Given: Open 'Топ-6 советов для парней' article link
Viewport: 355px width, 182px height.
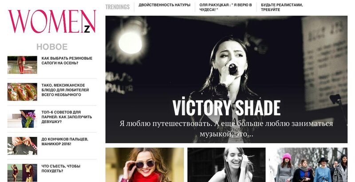Looking at the screenshot, I should pos(67,117).
